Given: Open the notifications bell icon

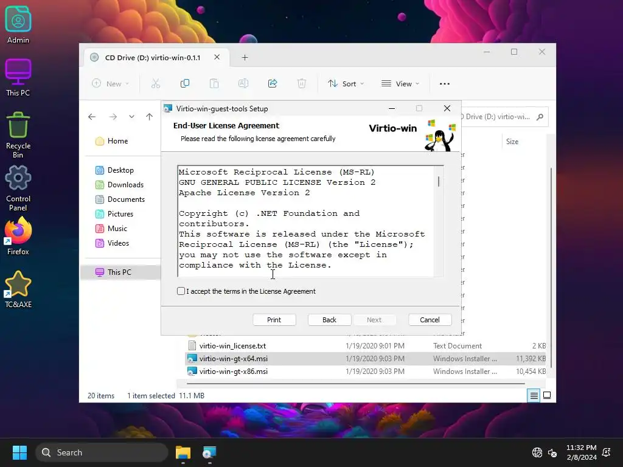Looking at the screenshot, I should [x=607, y=452].
